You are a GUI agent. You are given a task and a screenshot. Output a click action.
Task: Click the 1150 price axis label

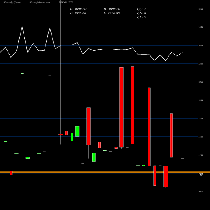(201, 137)
